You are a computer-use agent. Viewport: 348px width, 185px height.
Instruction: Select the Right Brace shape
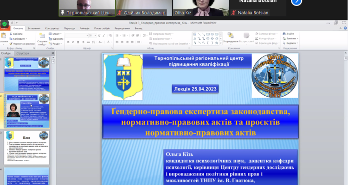[x=213, y=43]
